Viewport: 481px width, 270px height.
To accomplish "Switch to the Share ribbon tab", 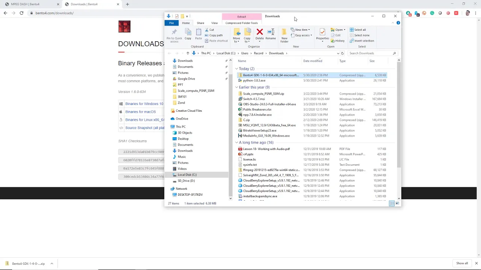I will 200,23.
